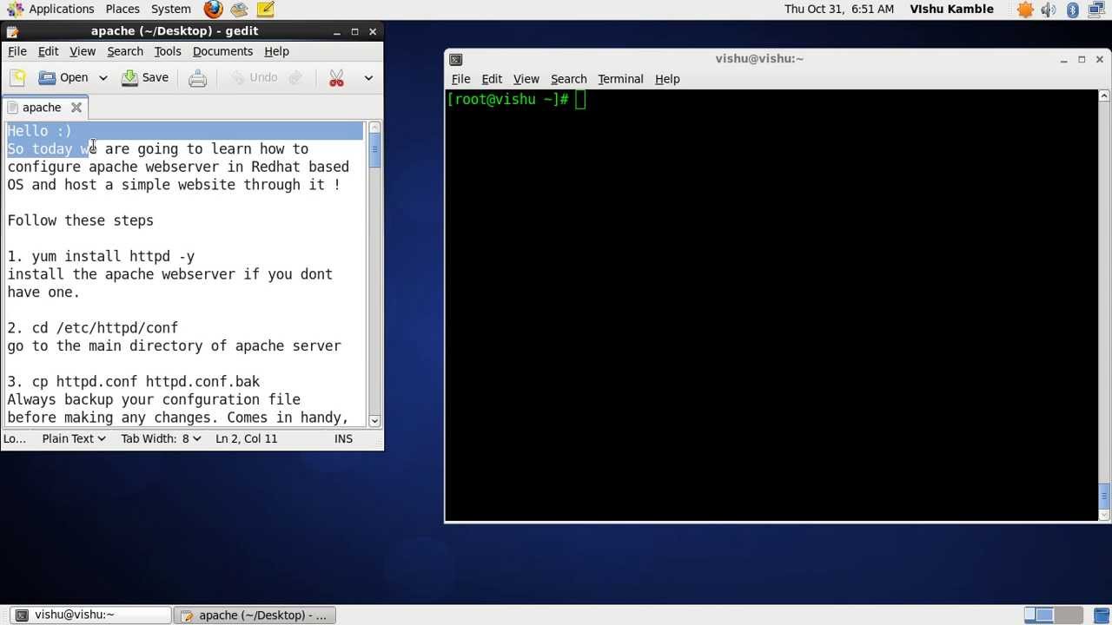1112x625 pixels.
Task: Select the apache document tab
Action: 43,108
